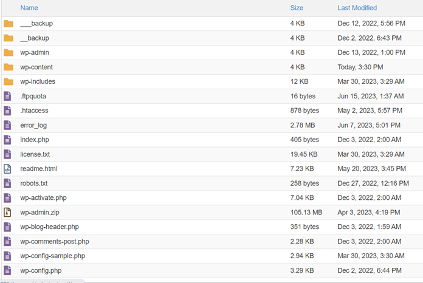Sort files by the Name column
The image size is (423, 283).
click(29, 8)
